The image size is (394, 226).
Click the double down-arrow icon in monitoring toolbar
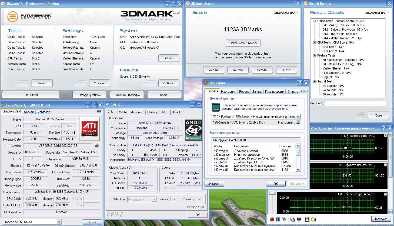(299, 219)
